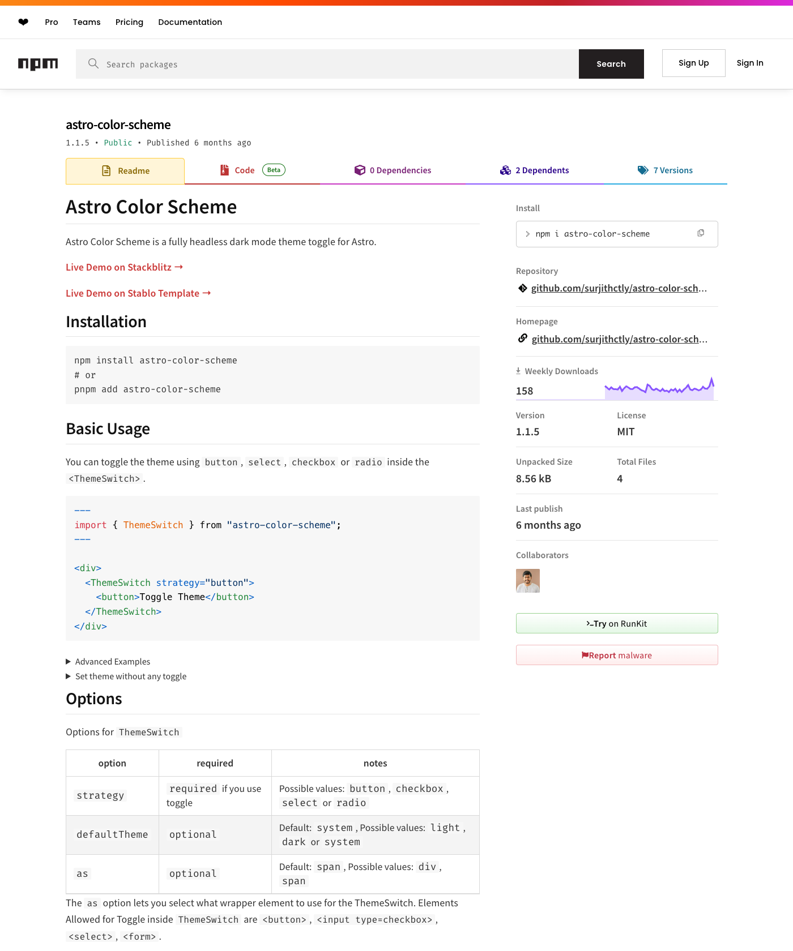Open the 2 Dependents tab
The image size is (793, 951).
[534, 170]
